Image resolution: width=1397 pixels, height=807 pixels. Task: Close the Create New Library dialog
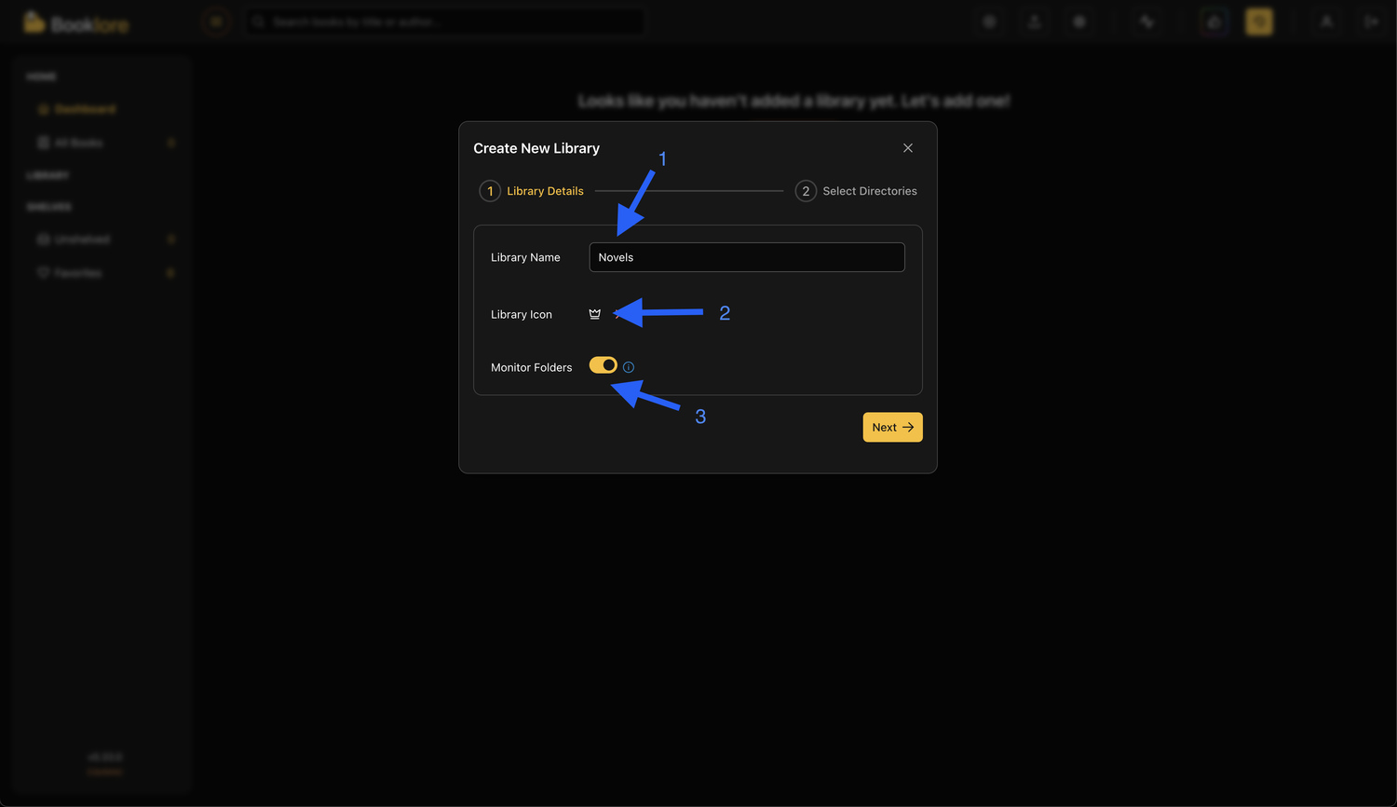pyautogui.click(x=907, y=148)
